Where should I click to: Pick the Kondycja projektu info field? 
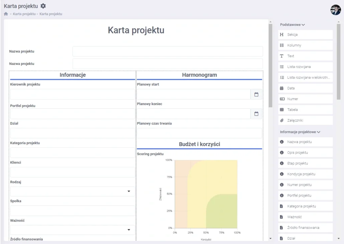point(305,174)
